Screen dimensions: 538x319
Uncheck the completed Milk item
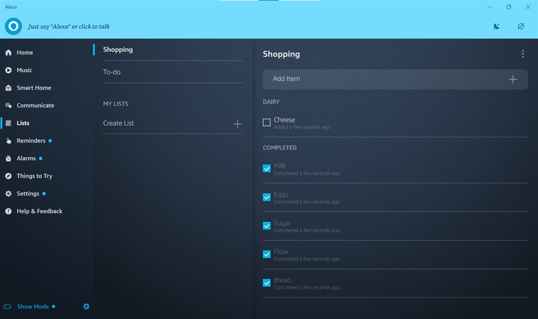[x=267, y=168]
